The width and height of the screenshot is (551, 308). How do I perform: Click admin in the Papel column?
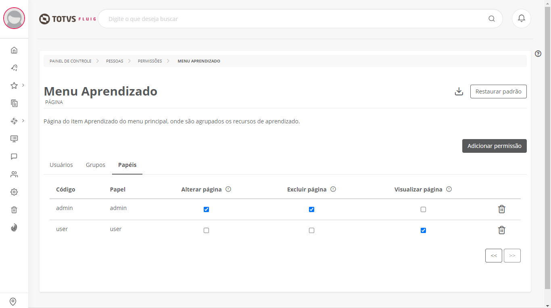(x=118, y=208)
